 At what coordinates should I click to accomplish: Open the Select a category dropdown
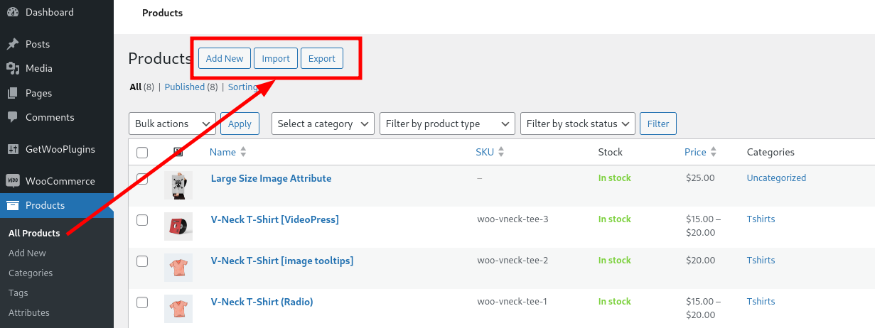323,124
